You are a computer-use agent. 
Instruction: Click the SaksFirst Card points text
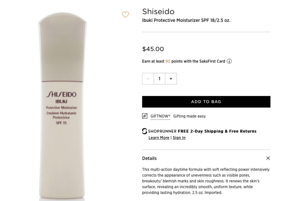click(184, 61)
